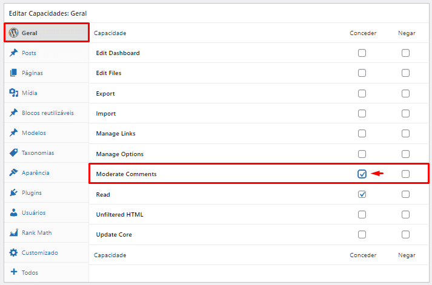The height and width of the screenshot is (285, 432).
Task: Click the Usuários person icon
Action: pos(13,212)
